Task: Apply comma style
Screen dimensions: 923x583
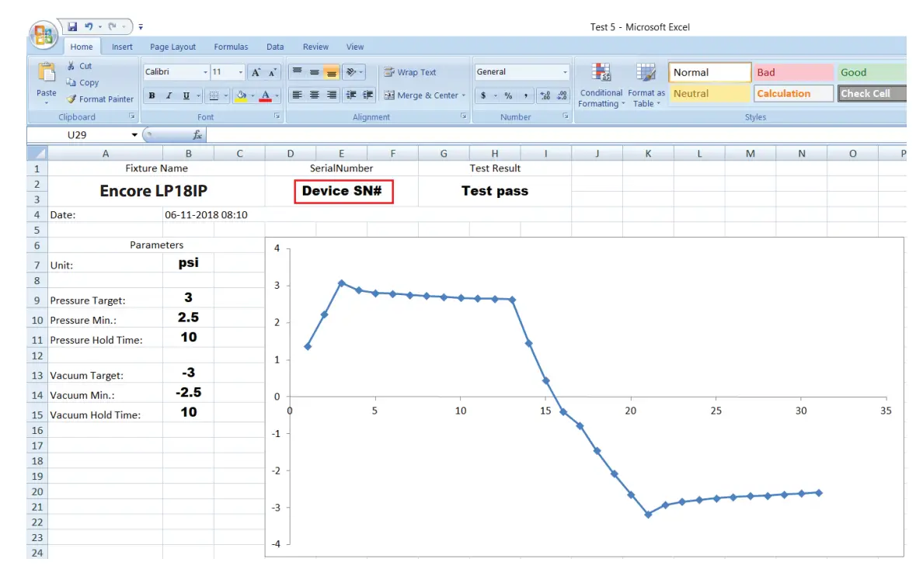Action: (525, 95)
